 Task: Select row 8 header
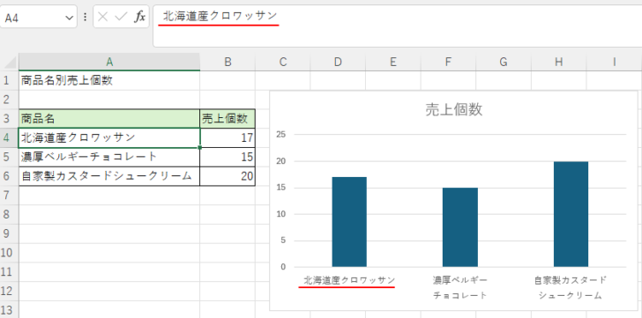(x=9, y=215)
